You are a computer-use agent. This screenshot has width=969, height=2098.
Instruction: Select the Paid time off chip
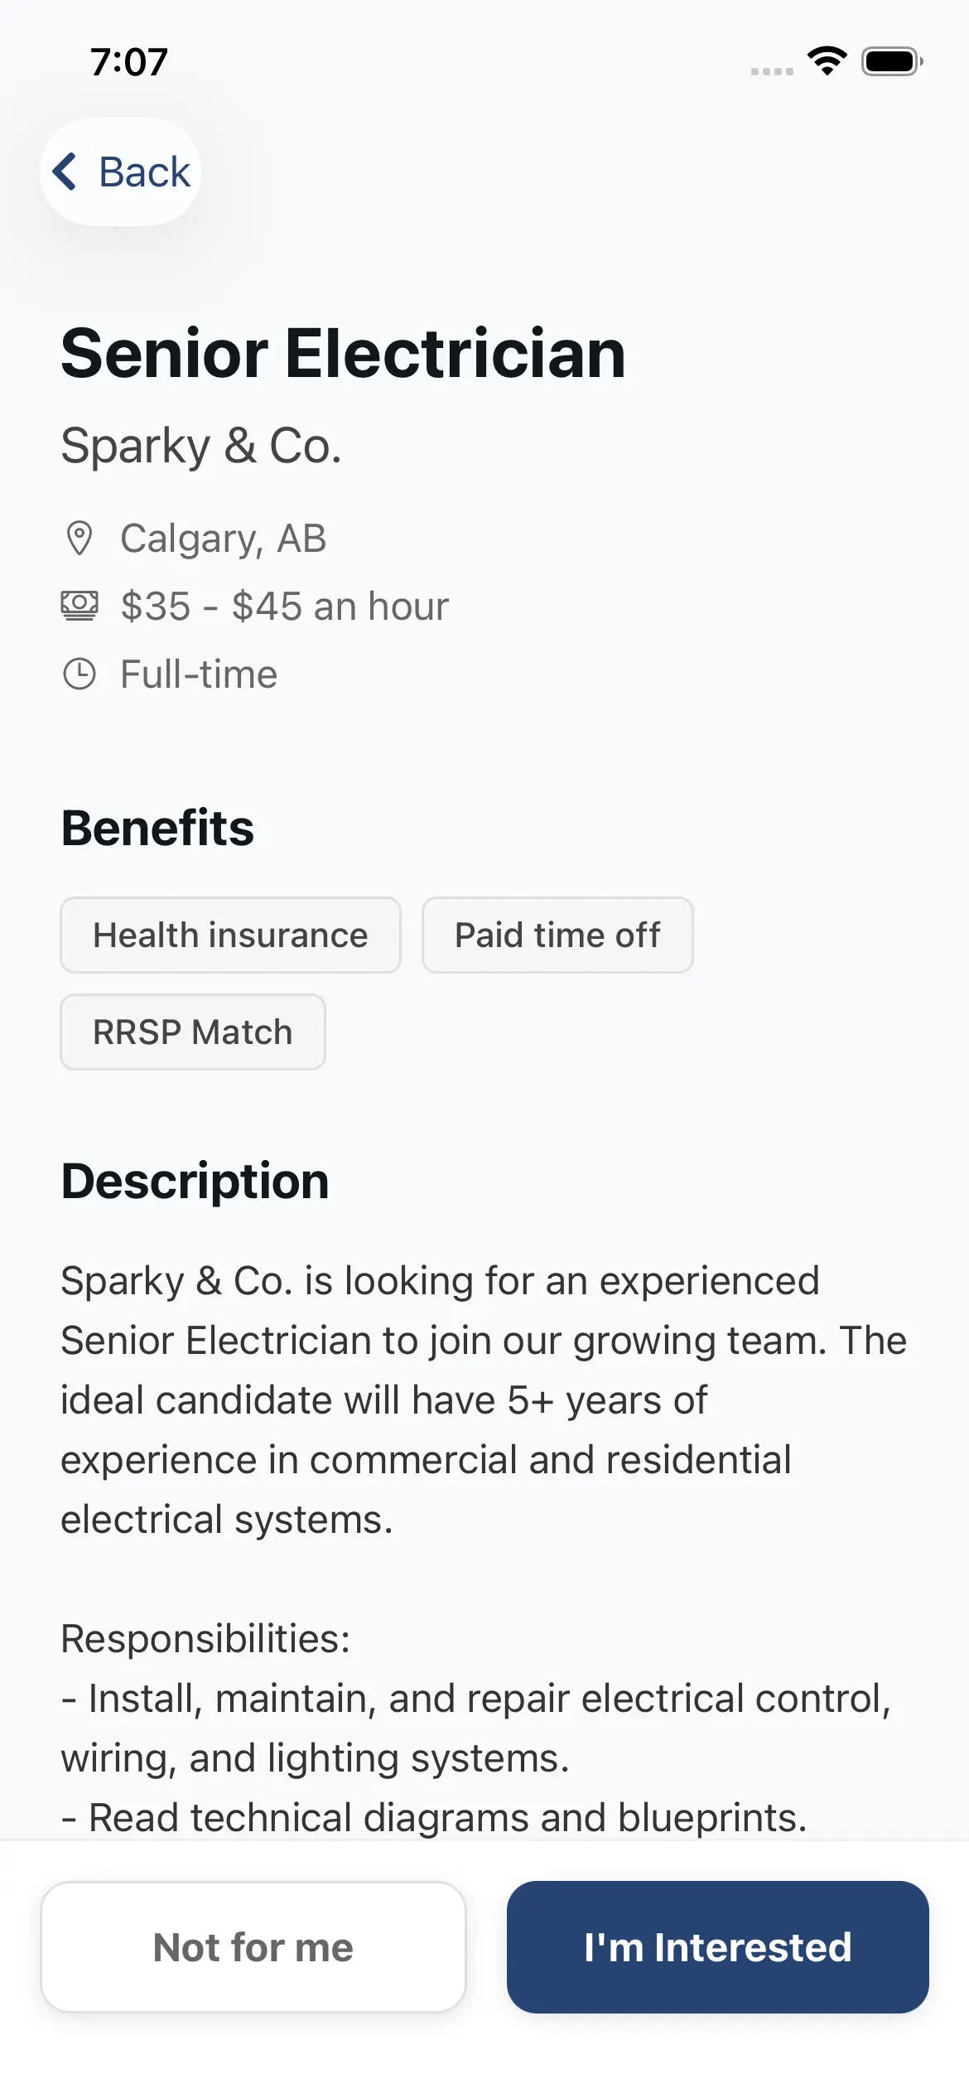pos(557,935)
